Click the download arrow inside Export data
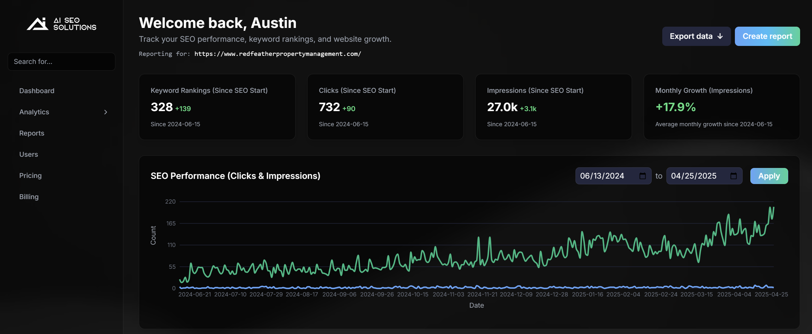812x334 pixels. (720, 36)
